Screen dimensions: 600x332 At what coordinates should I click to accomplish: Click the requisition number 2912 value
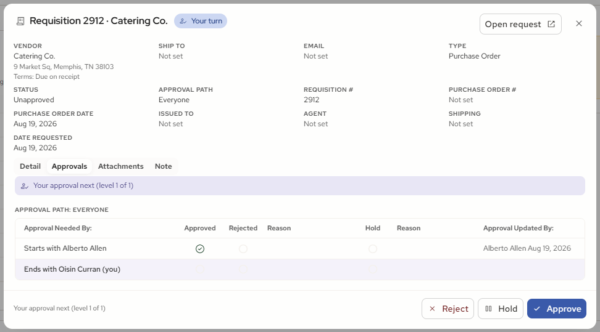[312, 100]
